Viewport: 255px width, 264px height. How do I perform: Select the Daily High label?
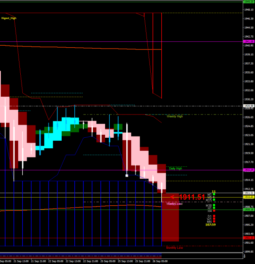tap(175, 169)
